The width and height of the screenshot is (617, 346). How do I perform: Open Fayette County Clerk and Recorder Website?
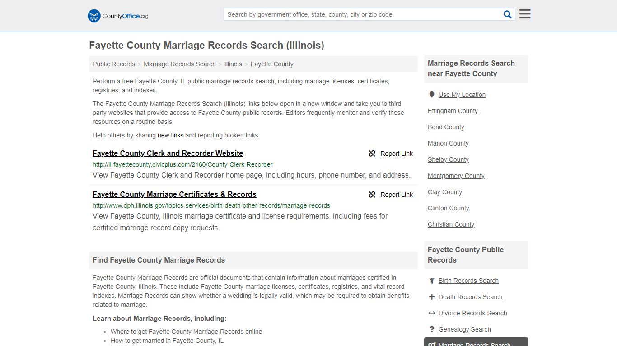pyautogui.click(x=168, y=153)
